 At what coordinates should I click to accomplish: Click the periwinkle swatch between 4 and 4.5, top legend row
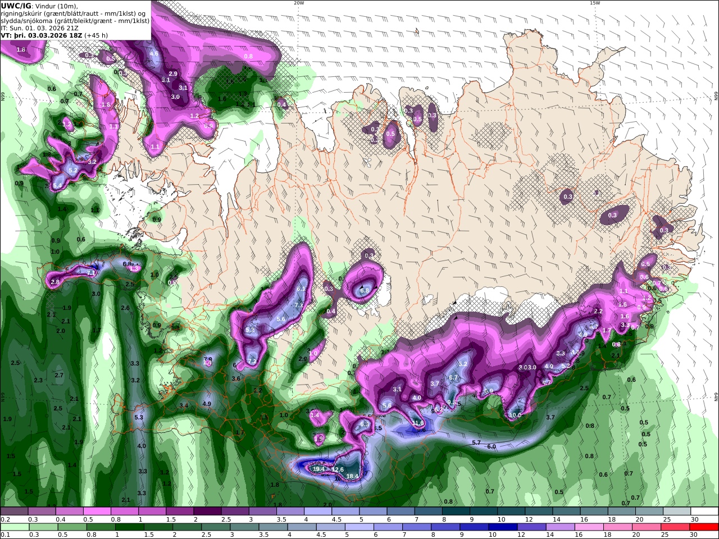click(x=317, y=511)
